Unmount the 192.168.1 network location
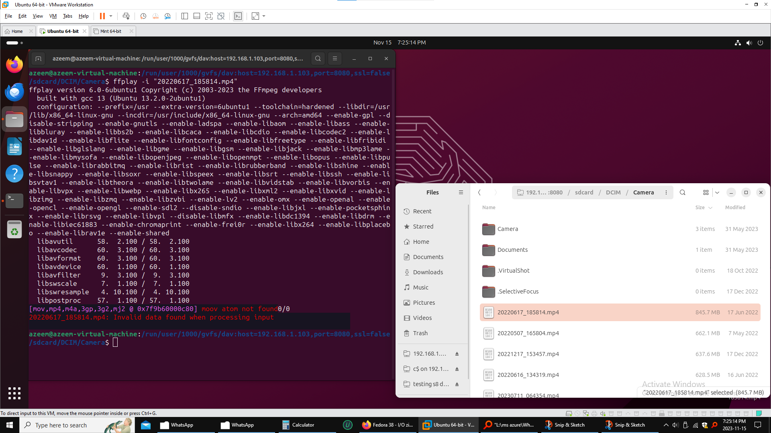Screen dimensions: 771x433 pyautogui.click(x=457, y=354)
